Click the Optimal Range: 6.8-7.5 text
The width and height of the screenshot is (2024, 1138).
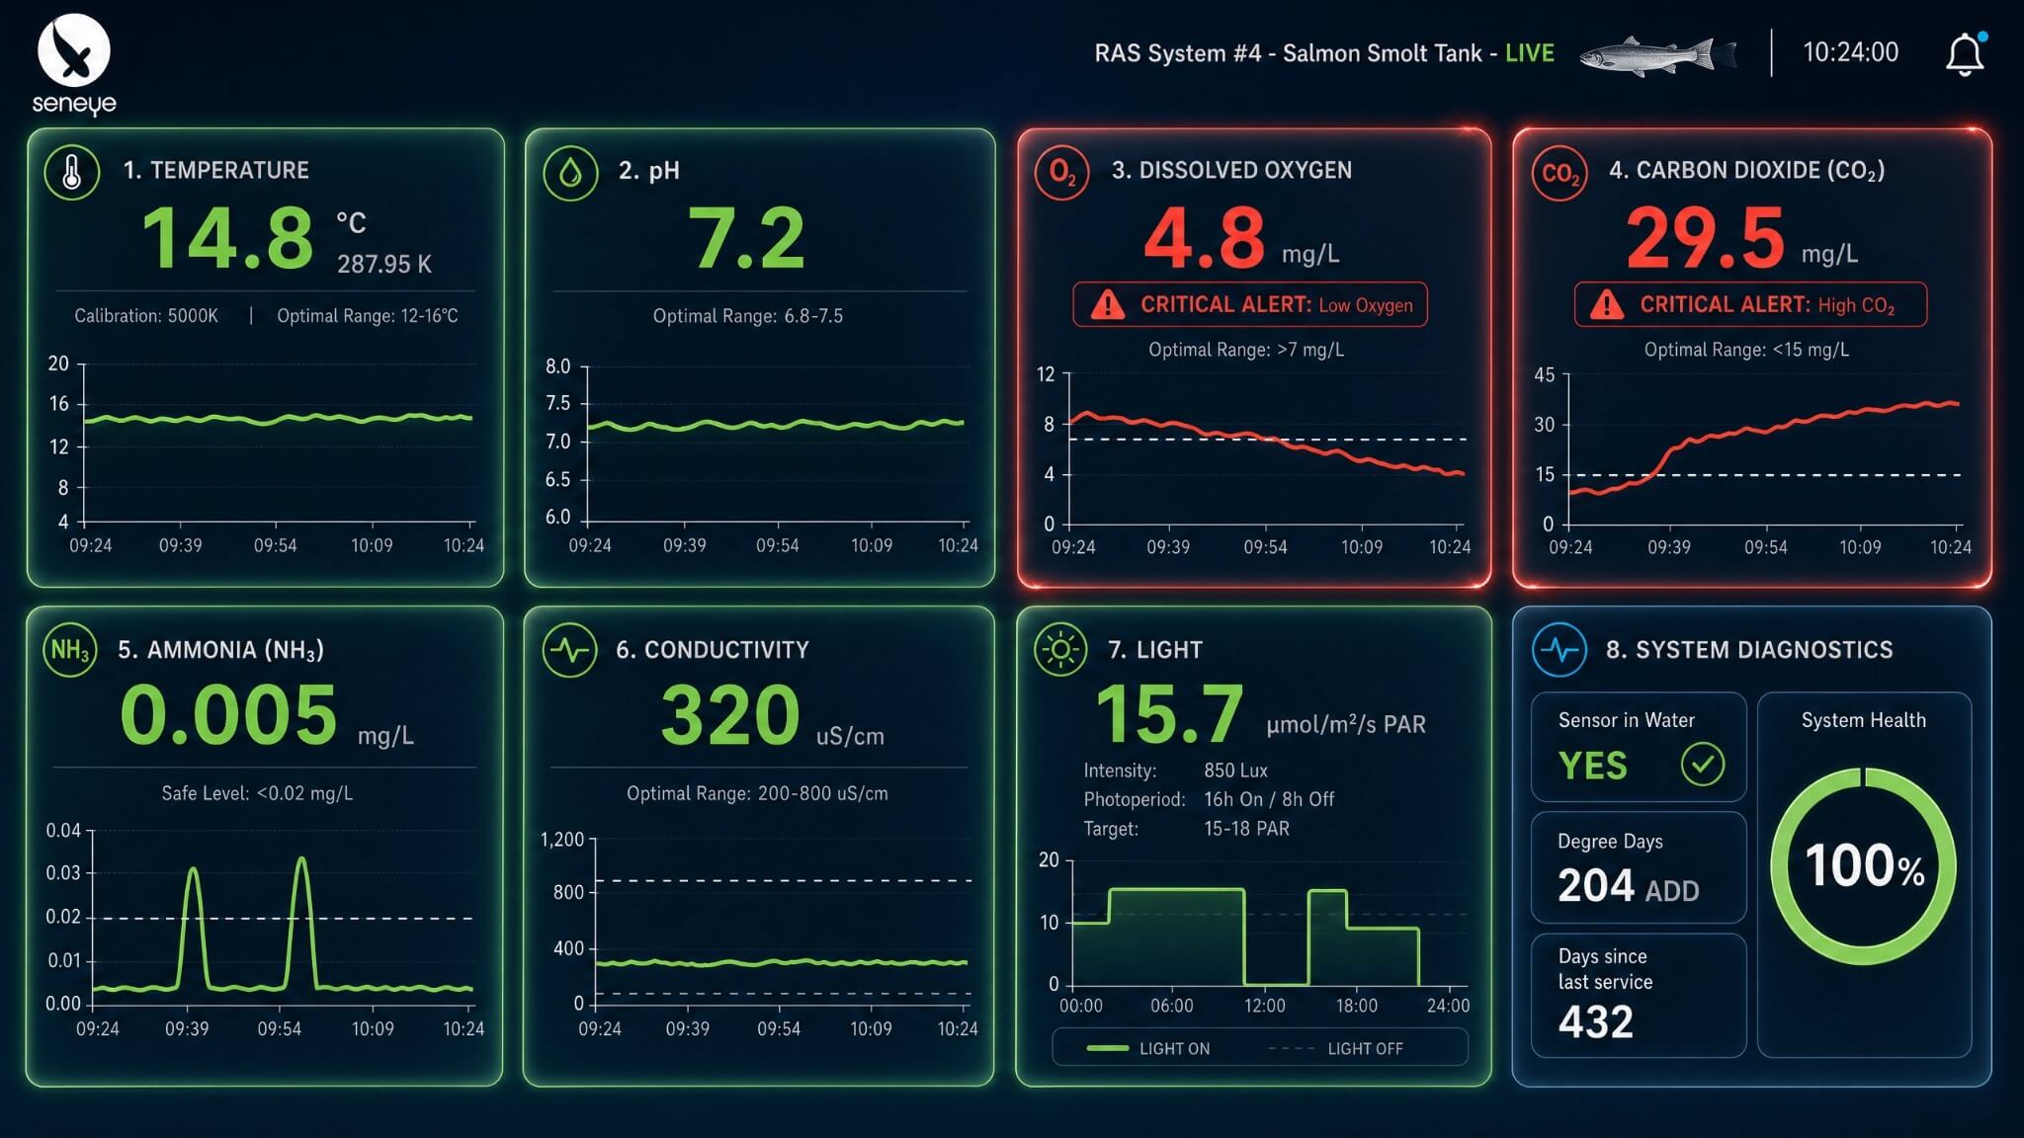click(x=748, y=316)
